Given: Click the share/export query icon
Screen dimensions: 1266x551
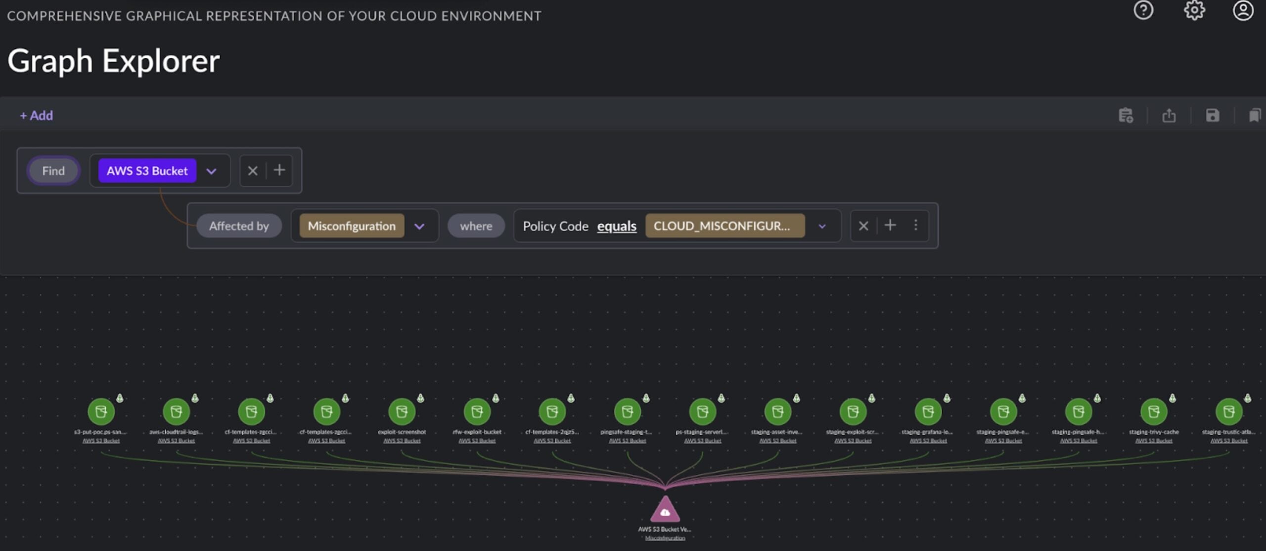Looking at the screenshot, I should pos(1169,116).
